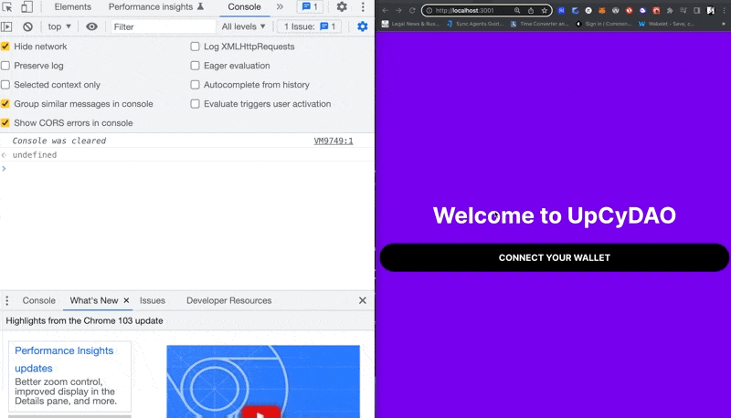Switch to the Elements tab
This screenshot has height=418, width=731.
[72, 7]
